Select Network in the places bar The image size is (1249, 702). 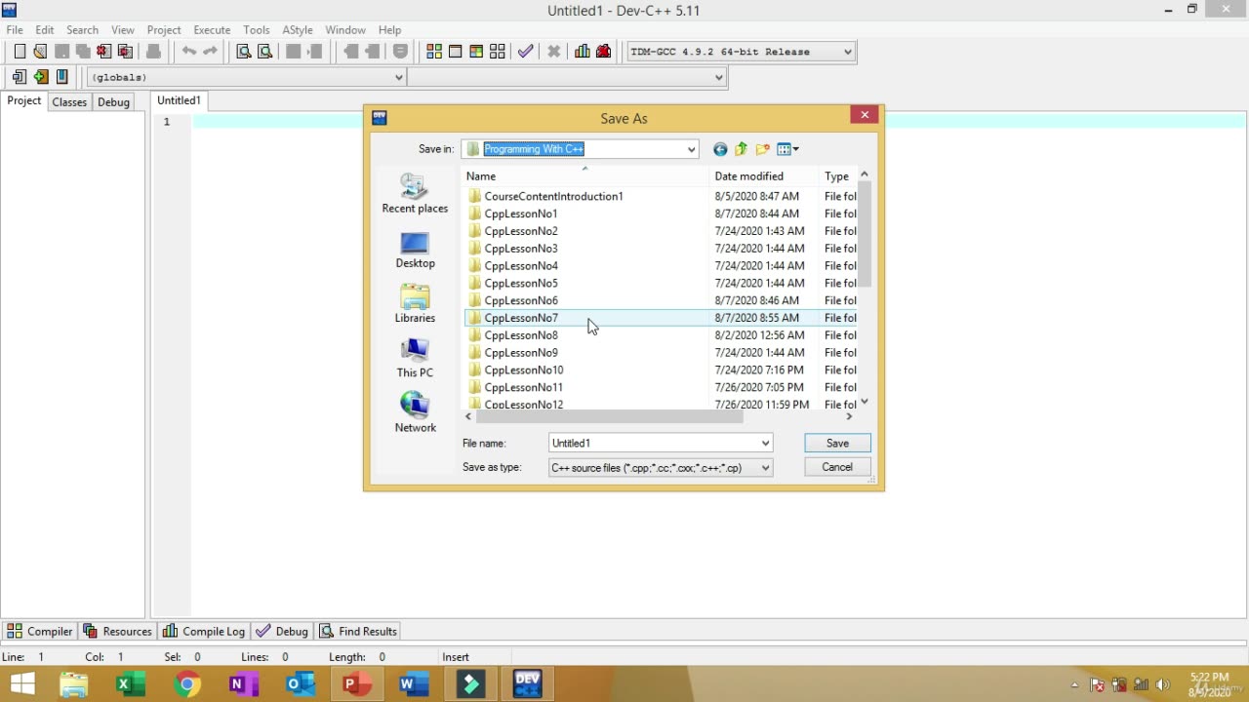click(415, 413)
